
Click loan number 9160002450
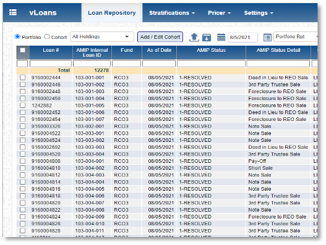(x=46, y=98)
